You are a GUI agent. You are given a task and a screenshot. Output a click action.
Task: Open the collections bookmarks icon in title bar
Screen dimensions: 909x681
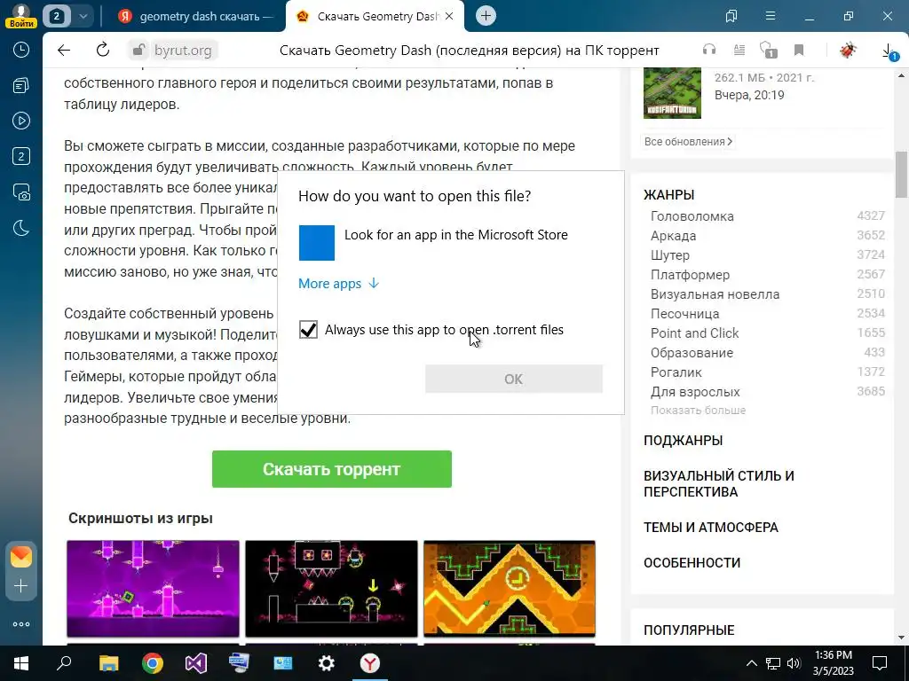pyautogui.click(x=731, y=16)
